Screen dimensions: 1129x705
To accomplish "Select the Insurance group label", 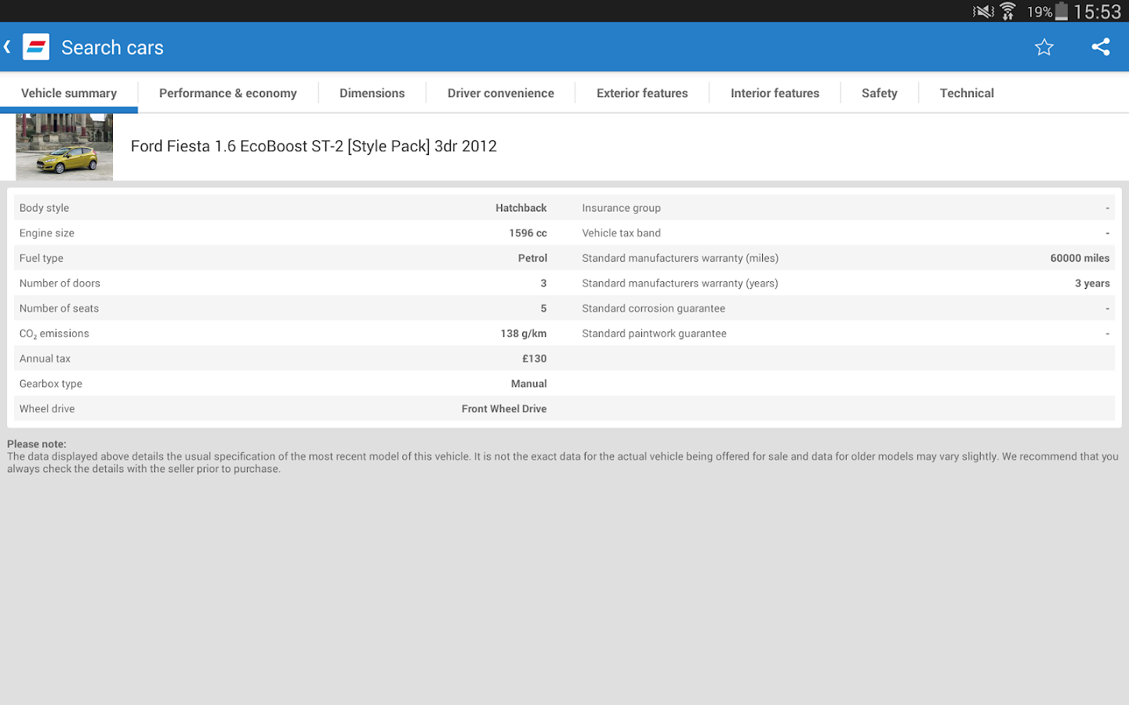I will click(x=621, y=208).
